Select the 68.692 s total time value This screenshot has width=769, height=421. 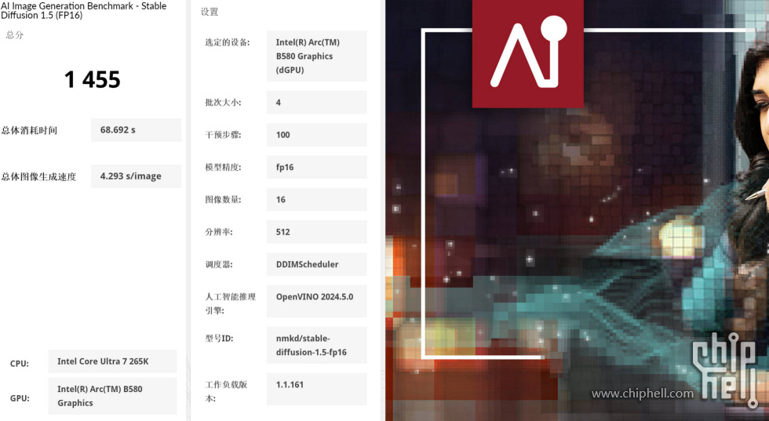tap(137, 130)
